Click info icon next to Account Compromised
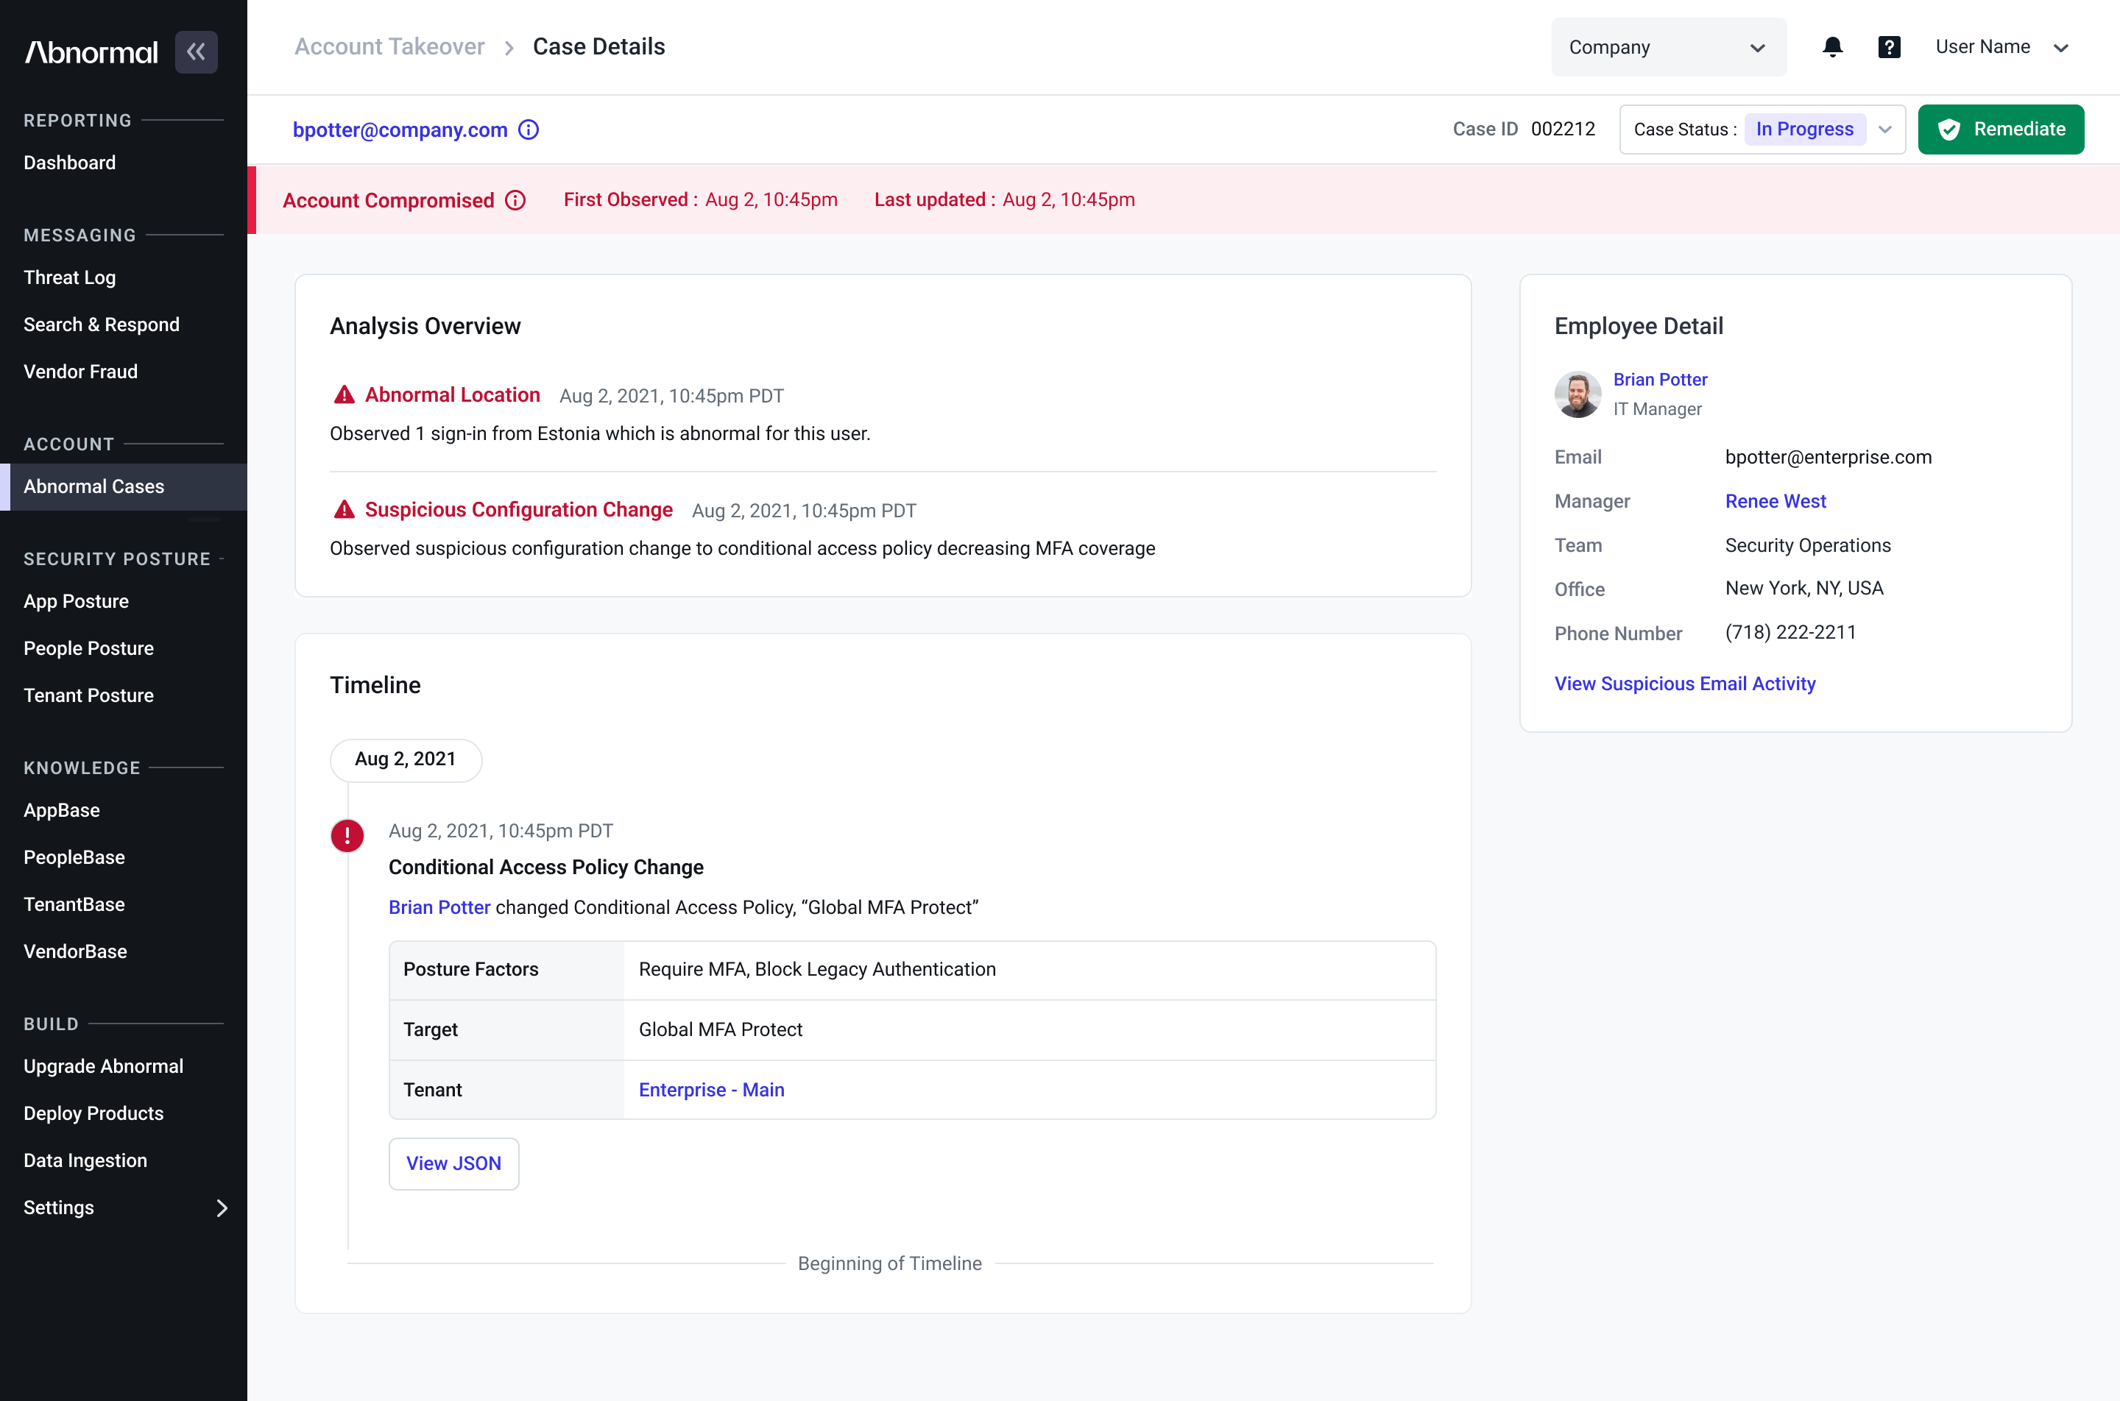 pos(516,200)
